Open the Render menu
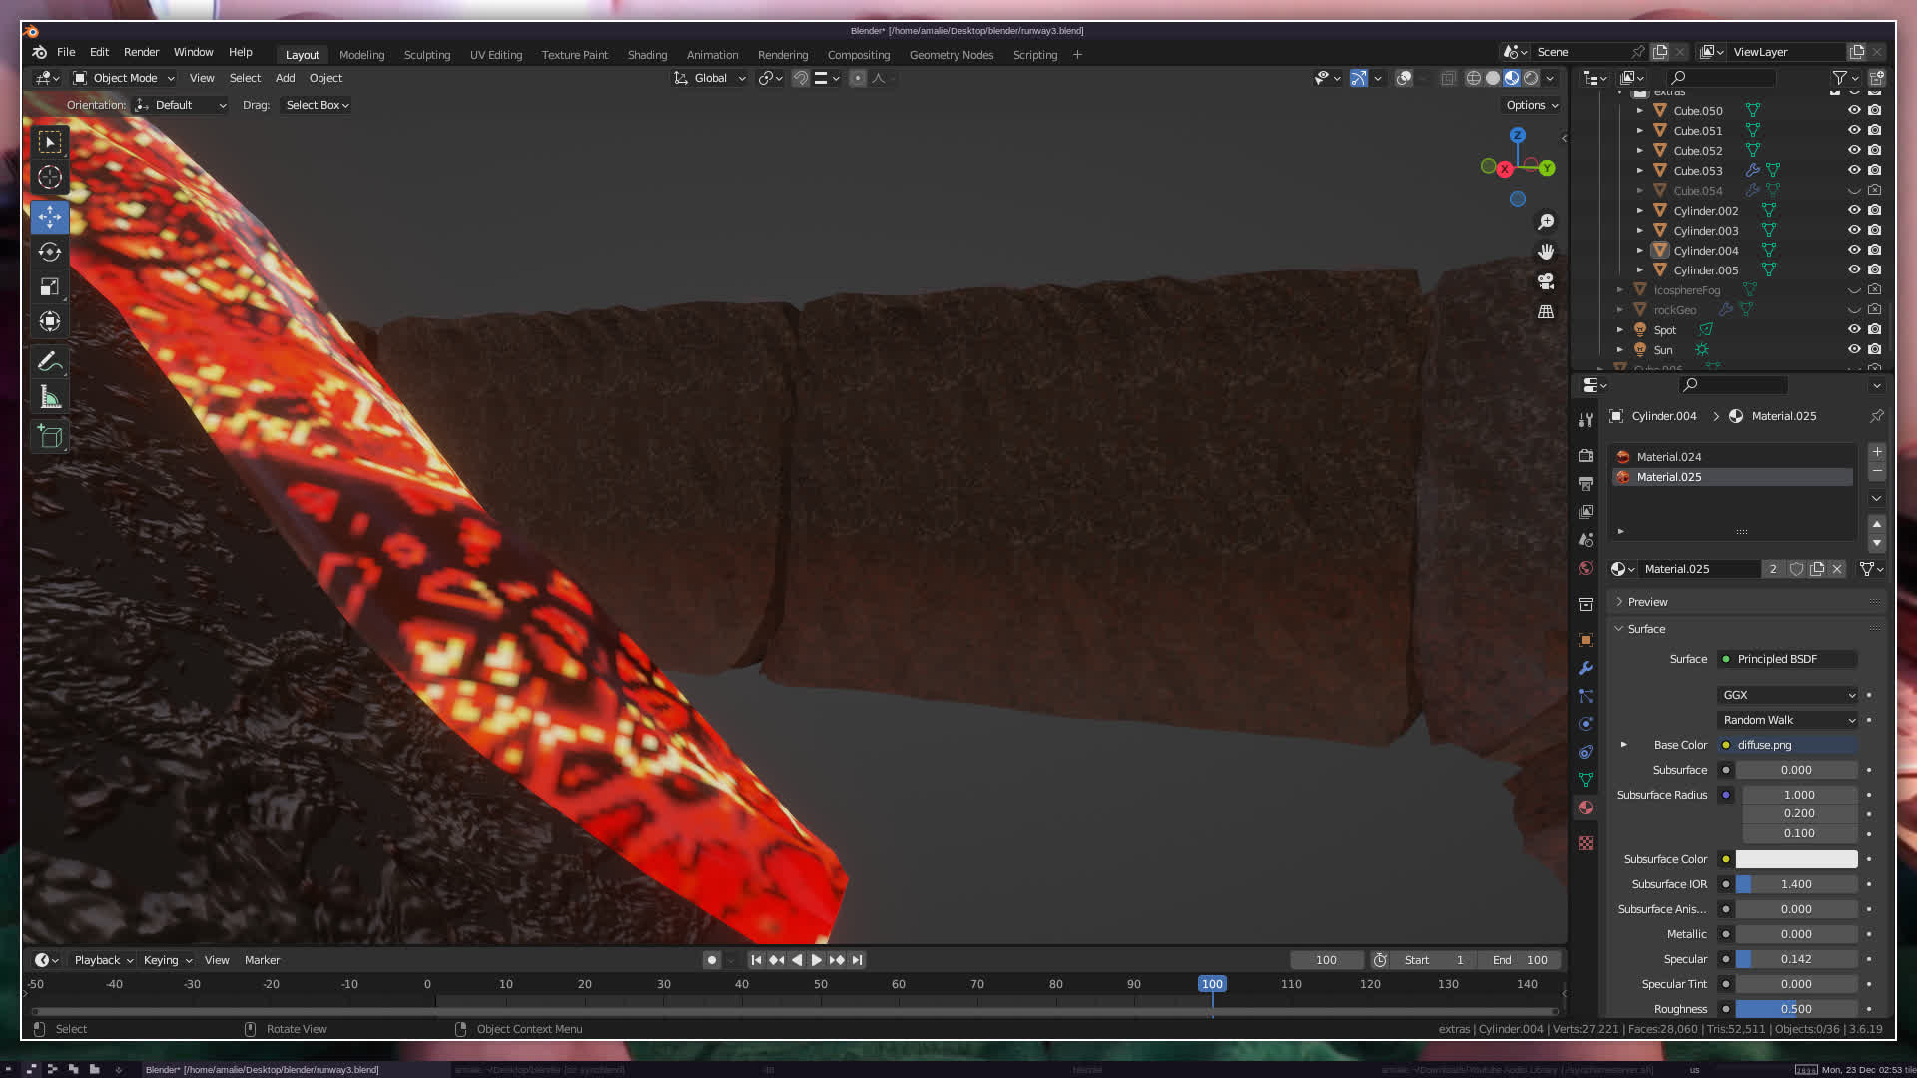Screen dimensions: 1917x1078 (x=141, y=52)
